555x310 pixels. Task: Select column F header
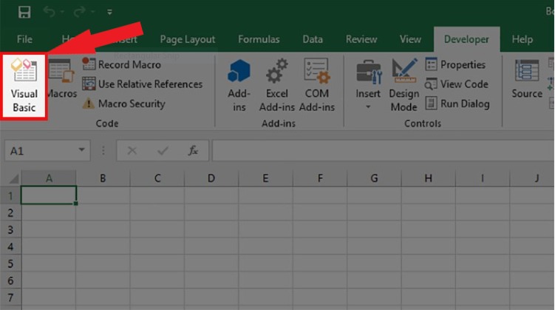pos(320,178)
